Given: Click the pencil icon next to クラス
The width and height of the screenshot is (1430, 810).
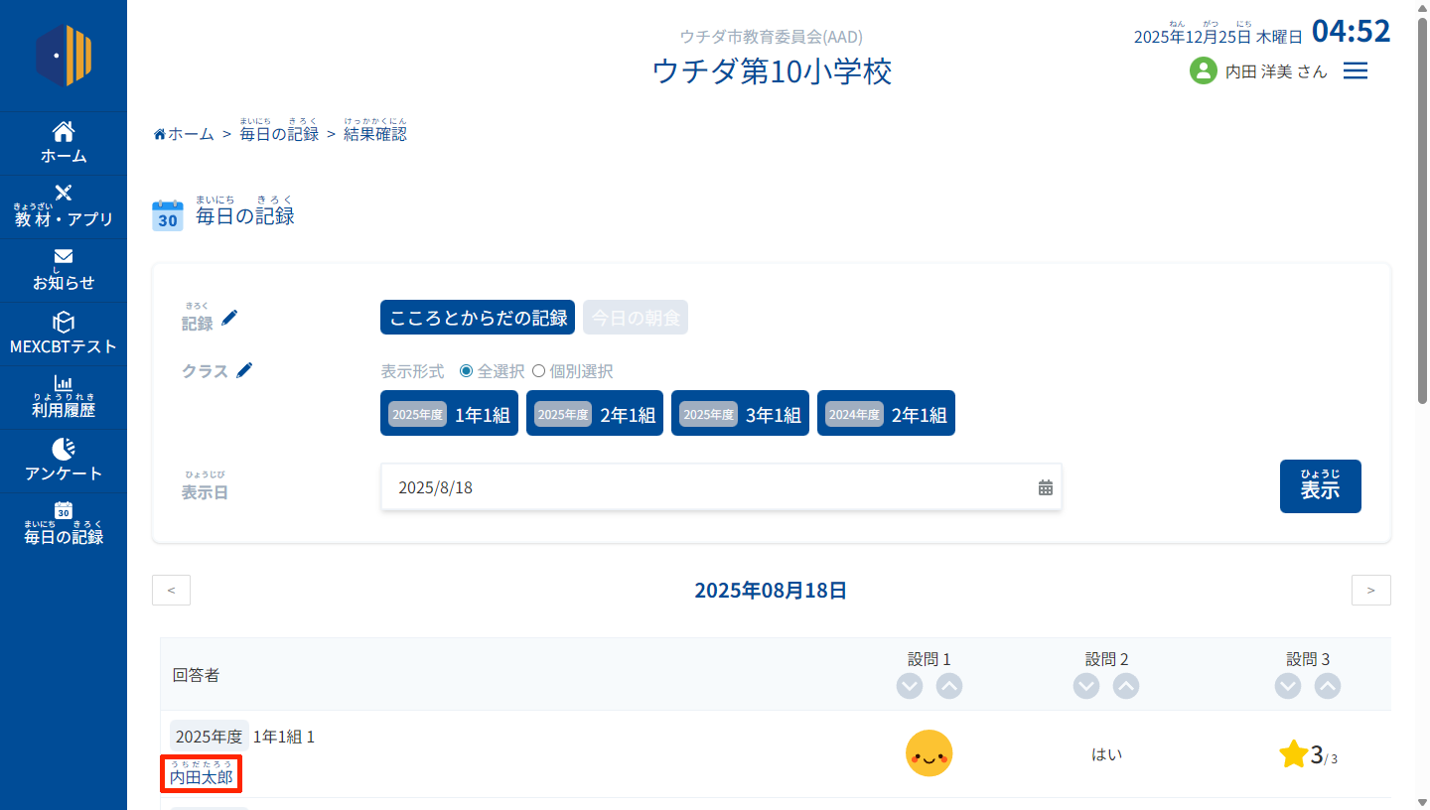Looking at the screenshot, I should 244,370.
